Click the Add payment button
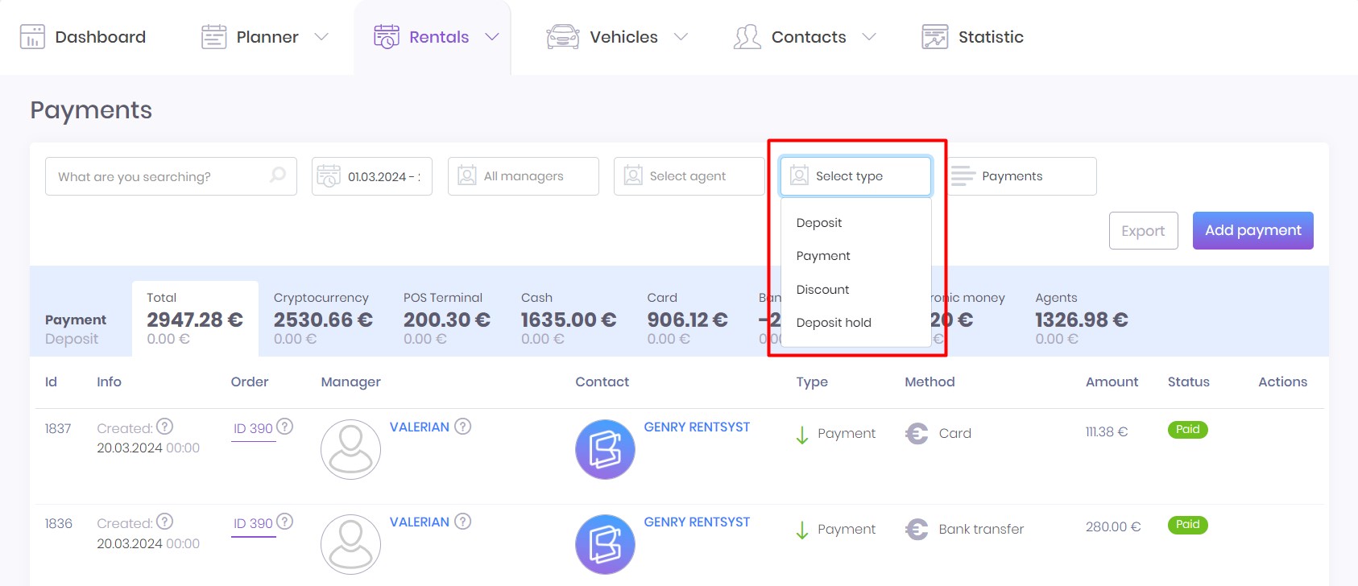The width and height of the screenshot is (1358, 586). pos(1252,230)
